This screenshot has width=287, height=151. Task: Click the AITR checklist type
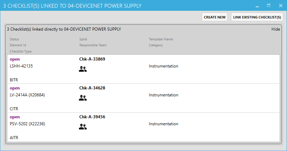(x=14, y=137)
